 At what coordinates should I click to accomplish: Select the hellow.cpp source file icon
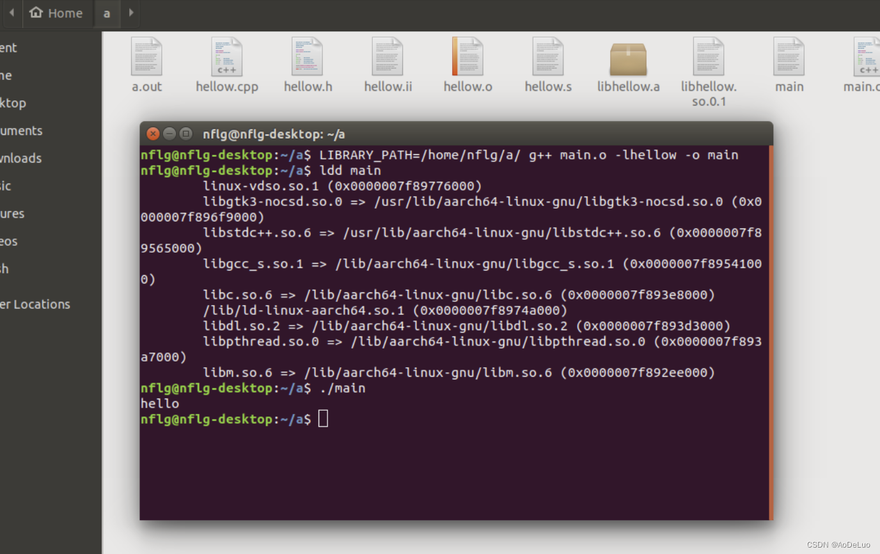coord(227,56)
